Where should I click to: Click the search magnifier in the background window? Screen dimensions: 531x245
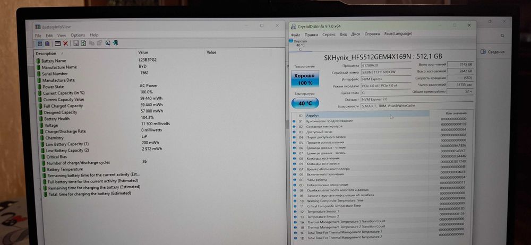pos(503,36)
